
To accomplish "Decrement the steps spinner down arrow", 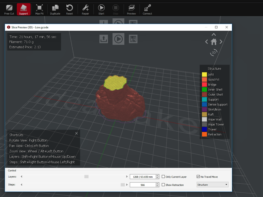I will 157,186.
